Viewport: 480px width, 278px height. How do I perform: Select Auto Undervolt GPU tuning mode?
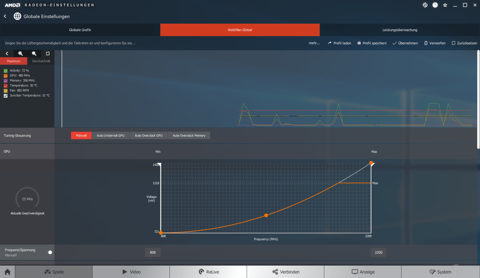pos(111,135)
